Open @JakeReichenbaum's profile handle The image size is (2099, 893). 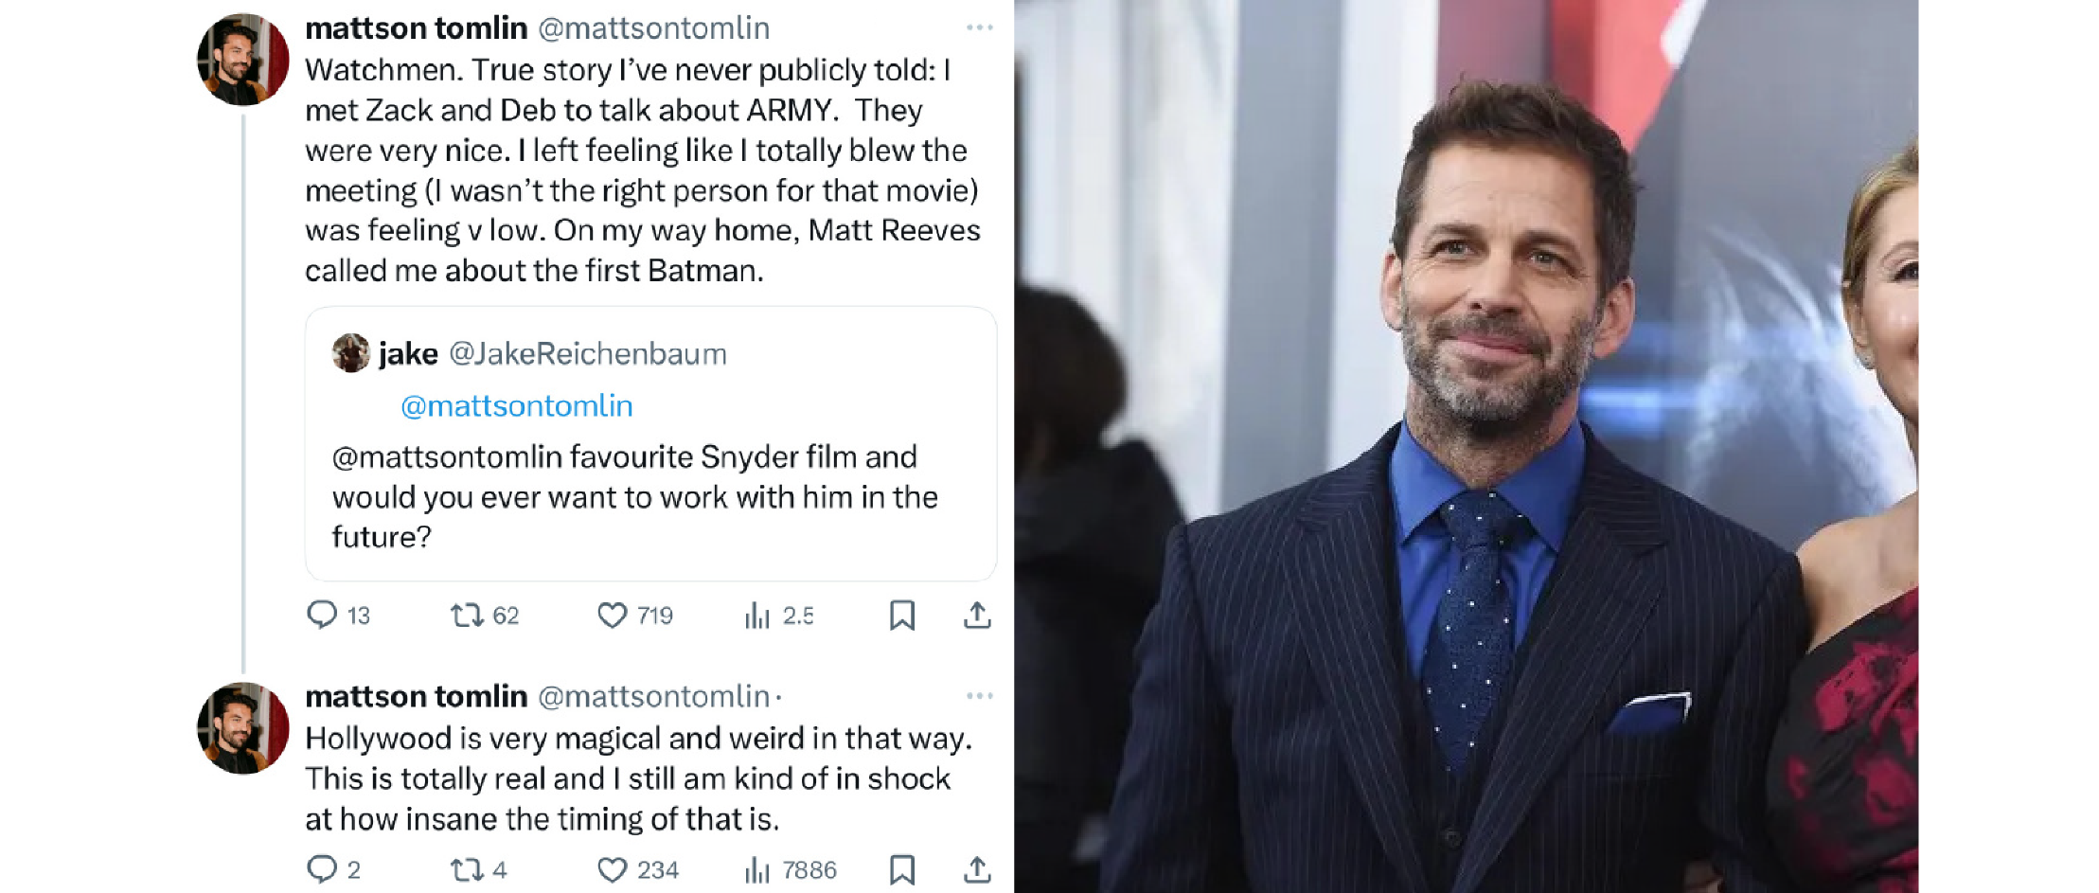point(587,353)
